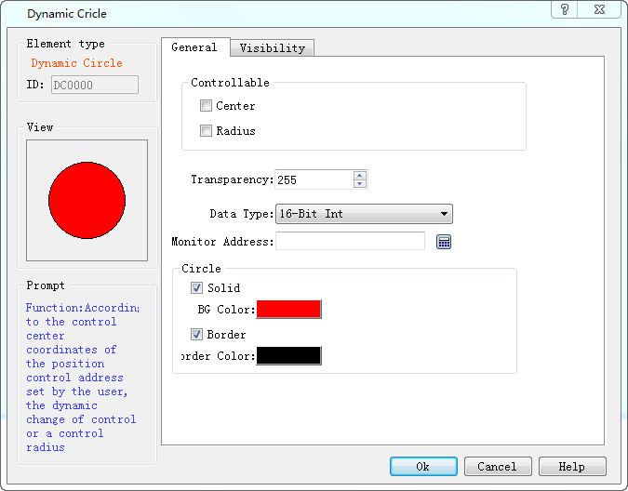The width and height of the screenshot is (628, 491).
Task: Click the Prompt function description text
Action: (82, 378)
